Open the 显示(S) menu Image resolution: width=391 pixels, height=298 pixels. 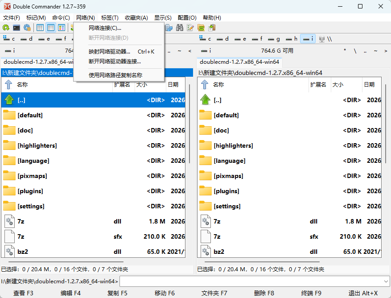[163, 18]
